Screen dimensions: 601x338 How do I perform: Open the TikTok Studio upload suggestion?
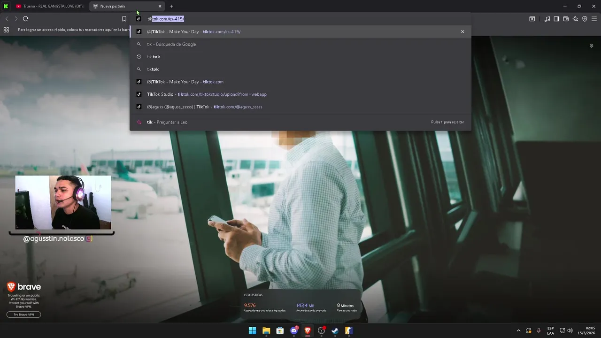tap(300, 94)
